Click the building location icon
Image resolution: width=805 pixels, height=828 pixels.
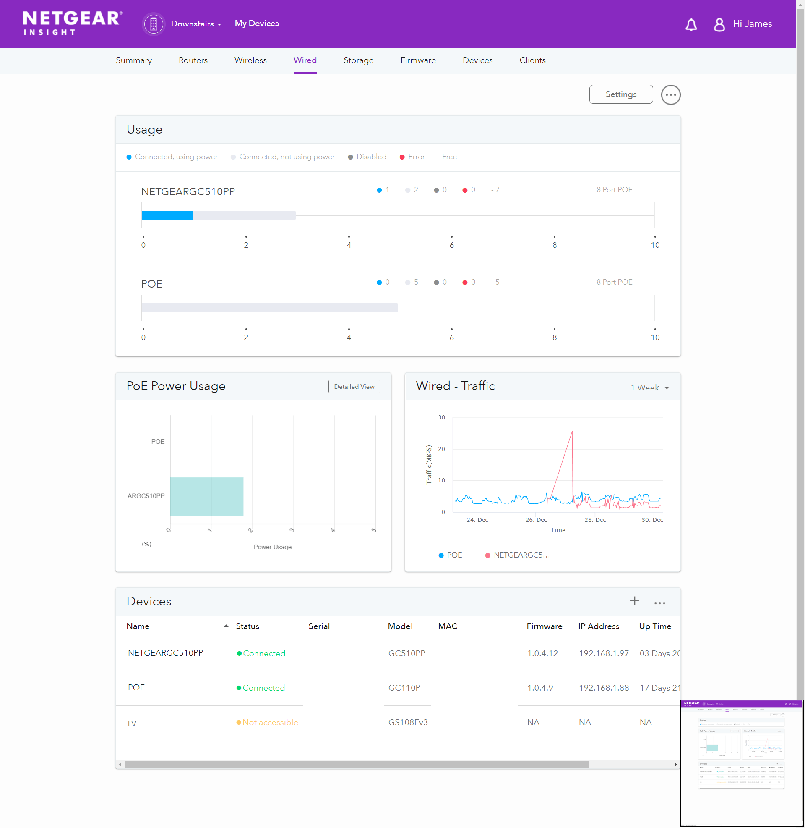(x=154, y=24)
